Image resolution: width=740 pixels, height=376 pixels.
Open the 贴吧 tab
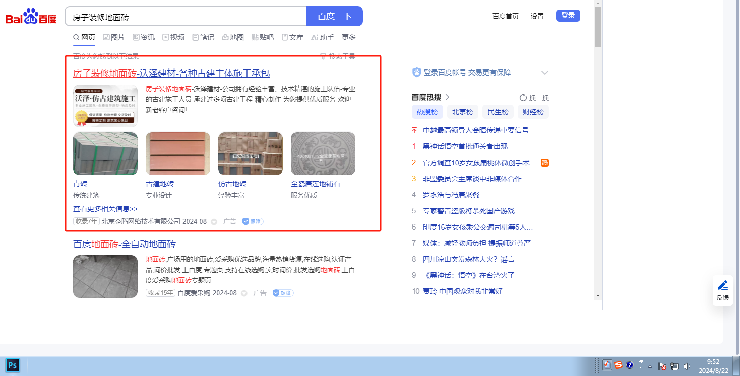pyautogui.click(x=263, y=37)
